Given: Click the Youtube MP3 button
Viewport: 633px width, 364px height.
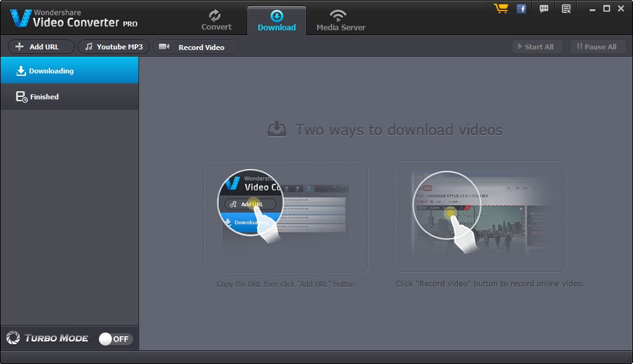Looking at the screenshot, I should [x=113, y=46].
